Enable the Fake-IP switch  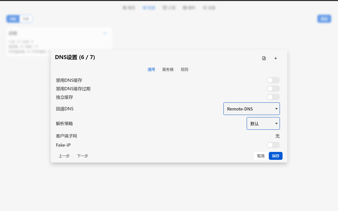(273, 145)
